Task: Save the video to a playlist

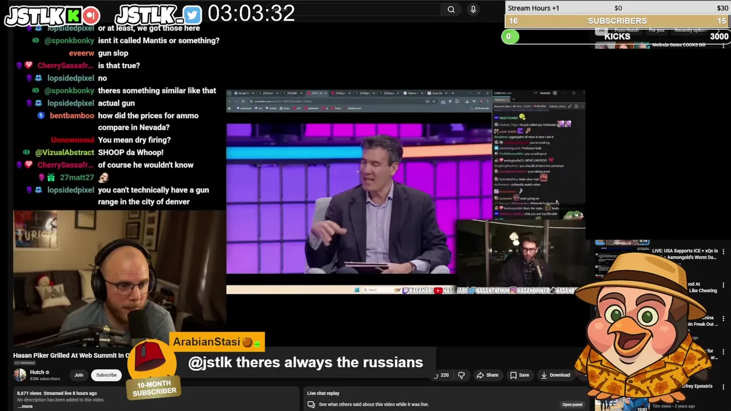Action: (519, 375)
